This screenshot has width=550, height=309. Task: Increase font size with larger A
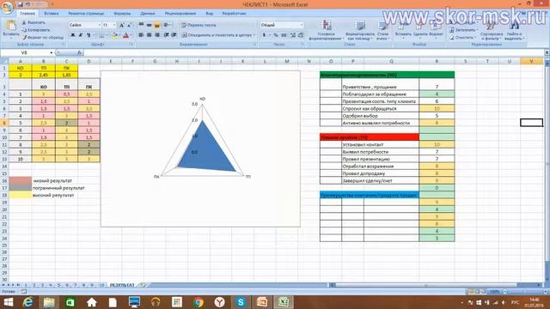[x=122, y=25]
